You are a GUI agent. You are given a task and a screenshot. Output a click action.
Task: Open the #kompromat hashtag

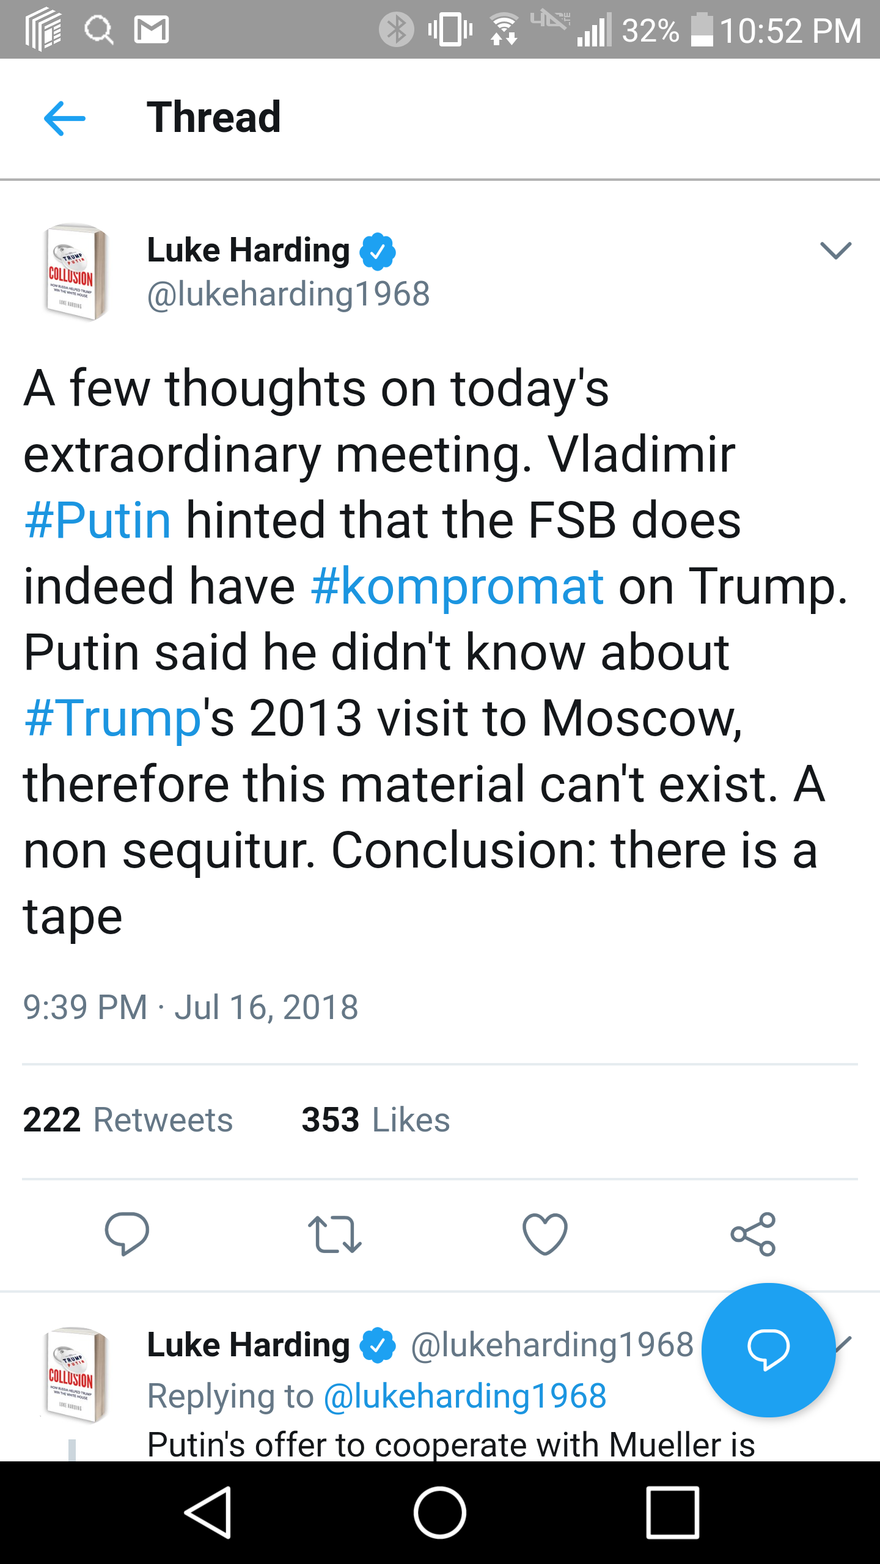457,586
